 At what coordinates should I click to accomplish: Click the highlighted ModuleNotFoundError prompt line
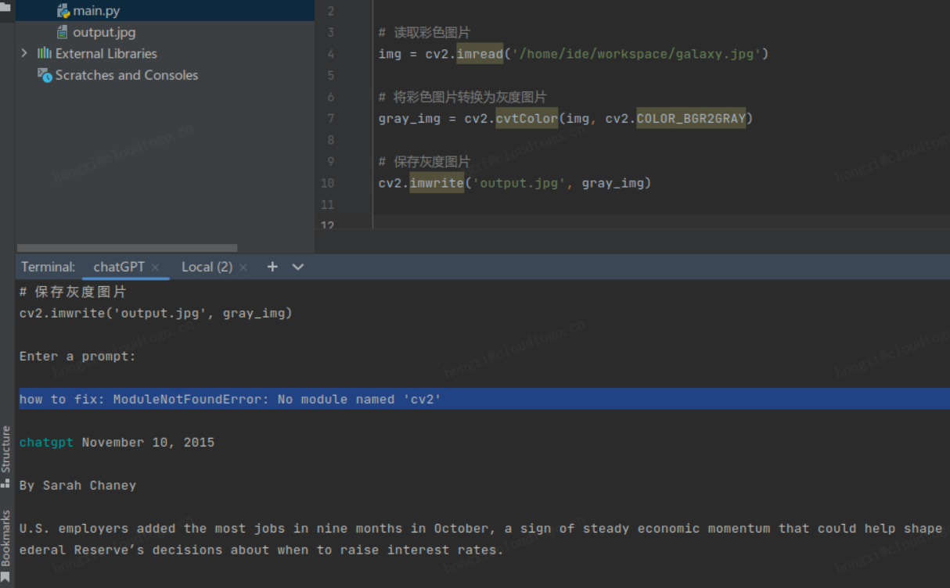(x=230, y=399)
